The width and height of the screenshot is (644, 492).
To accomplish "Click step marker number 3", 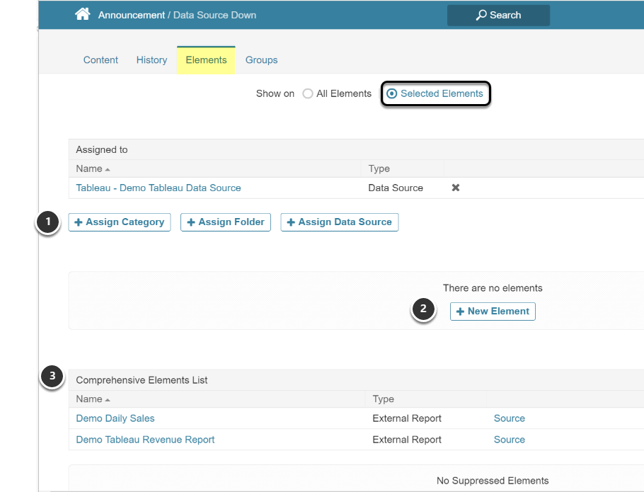I will [x=52, y=377].
